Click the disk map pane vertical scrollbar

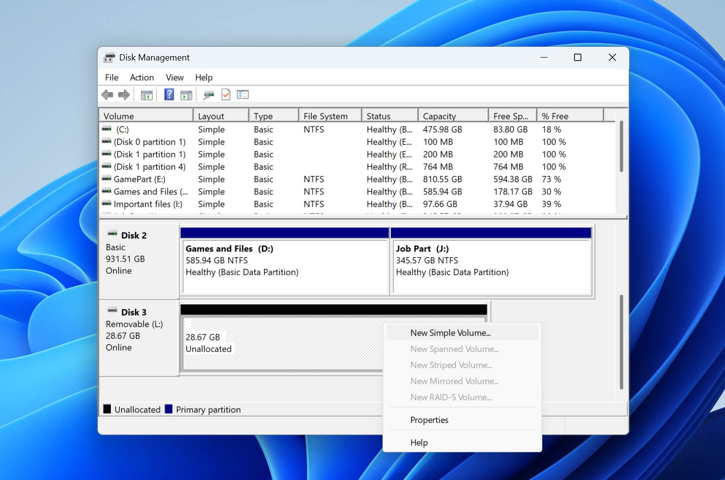621,341
